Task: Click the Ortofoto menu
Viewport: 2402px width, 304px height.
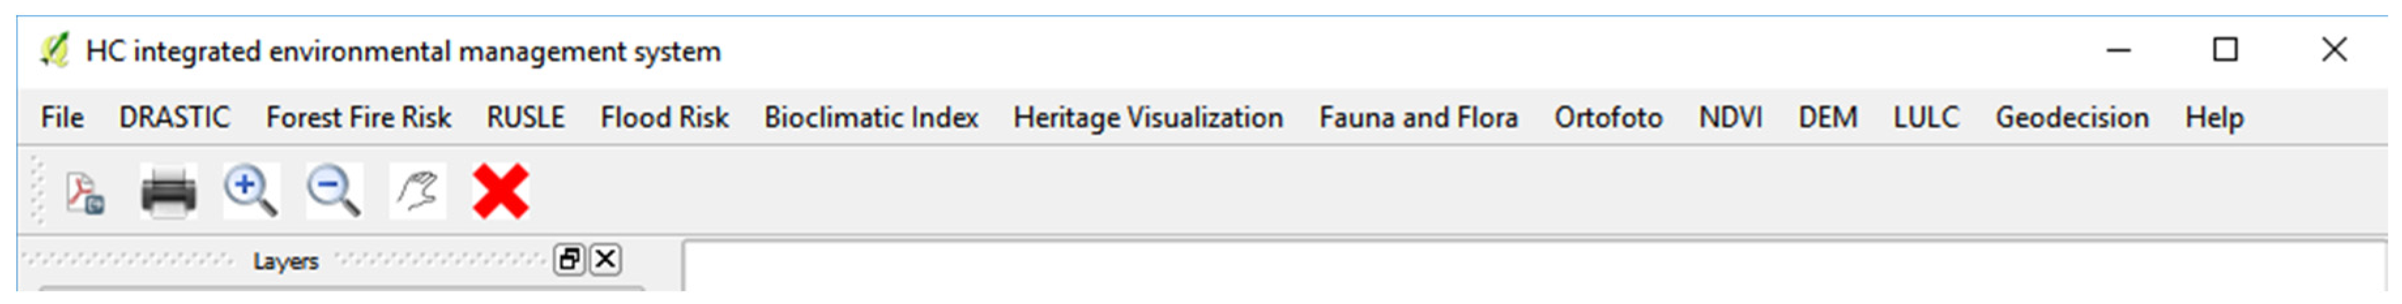Action: [x=1607, y=118]
